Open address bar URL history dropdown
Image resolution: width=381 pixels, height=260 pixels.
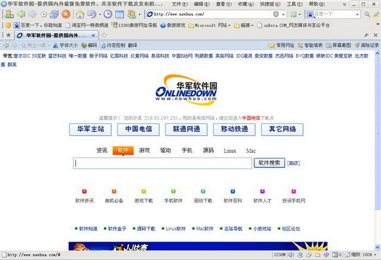(284, 15)
